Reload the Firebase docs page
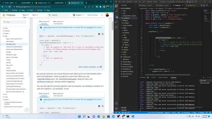Viewport: 212px width, 119px height. pyautogui.click(x=10, y=7)
